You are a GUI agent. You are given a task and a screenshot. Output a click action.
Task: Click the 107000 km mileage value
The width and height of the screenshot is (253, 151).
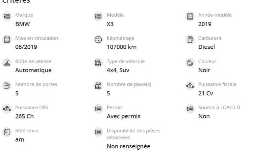[122, 47]
